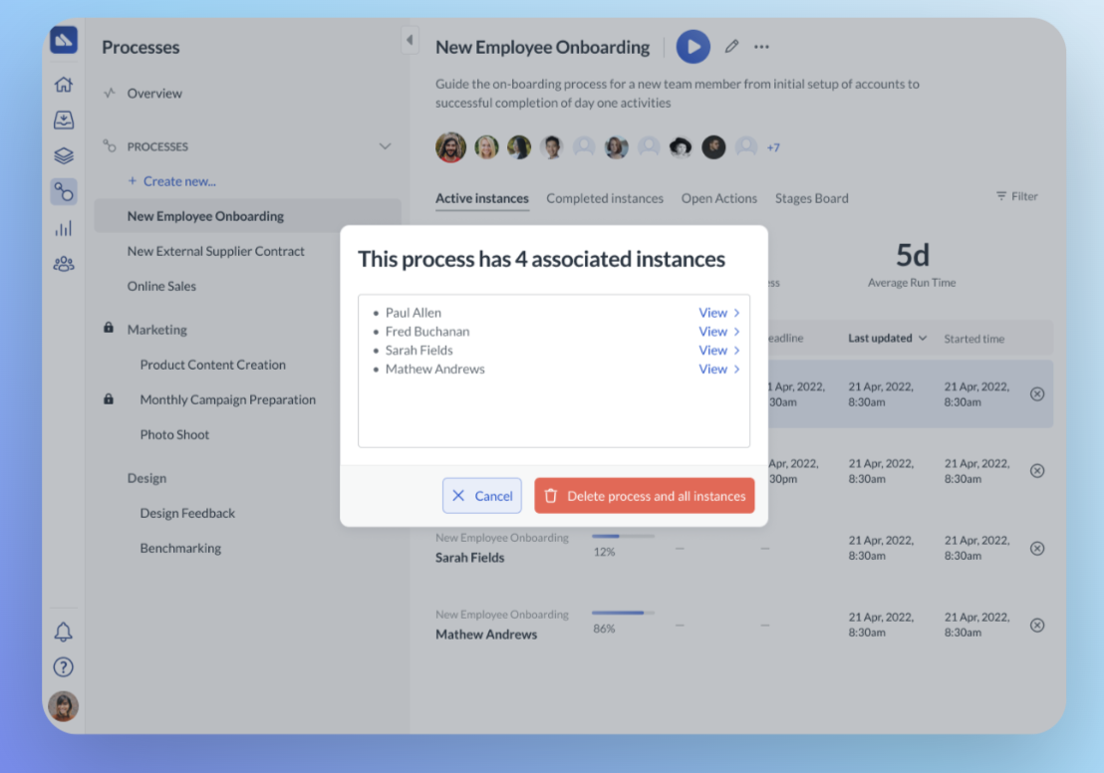Switch to Open Actions tab

click(718, 198)
